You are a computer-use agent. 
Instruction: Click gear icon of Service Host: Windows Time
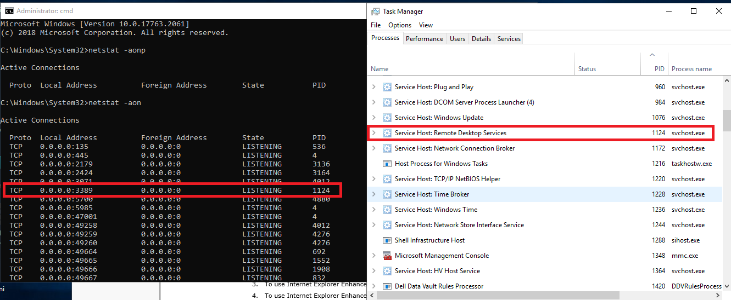(387, 210)
